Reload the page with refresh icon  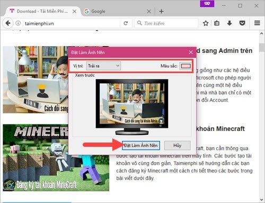[126, 23]
